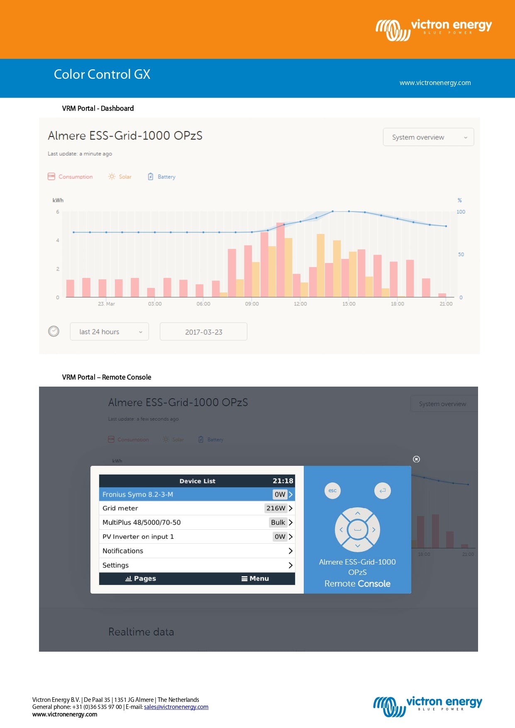Click the left arrow on console navigation pad
515x728 pixels.
[x=341, y=530]
